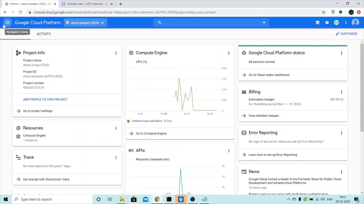Image resolution: width=364 pixels, height=204 pixels.
Task: Open Billing card options menu
Action: pyautogui.click(x=342, y=92)
